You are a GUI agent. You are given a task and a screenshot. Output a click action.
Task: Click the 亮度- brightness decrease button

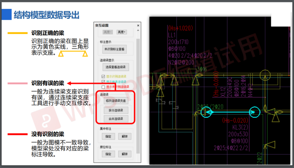pos(108,32)
